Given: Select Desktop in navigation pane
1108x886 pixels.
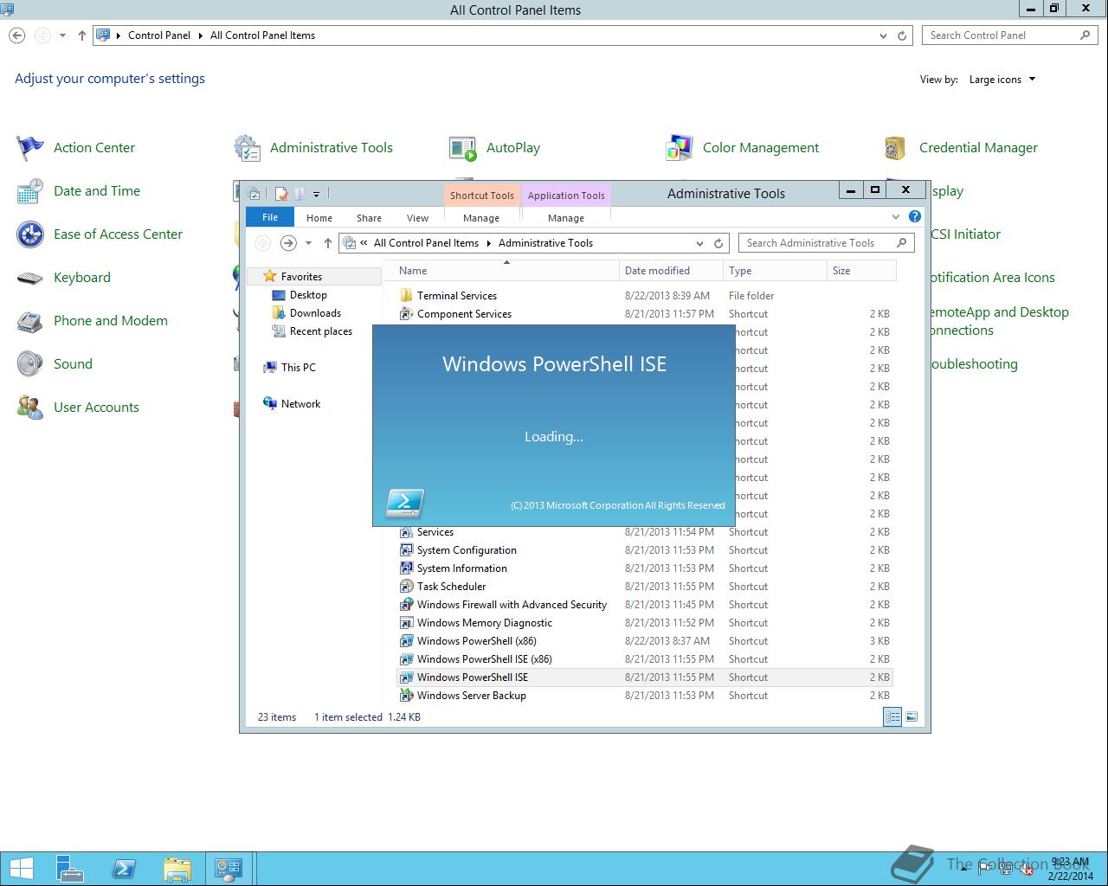Looking at the screenshot, I should (x=308, y=295).
